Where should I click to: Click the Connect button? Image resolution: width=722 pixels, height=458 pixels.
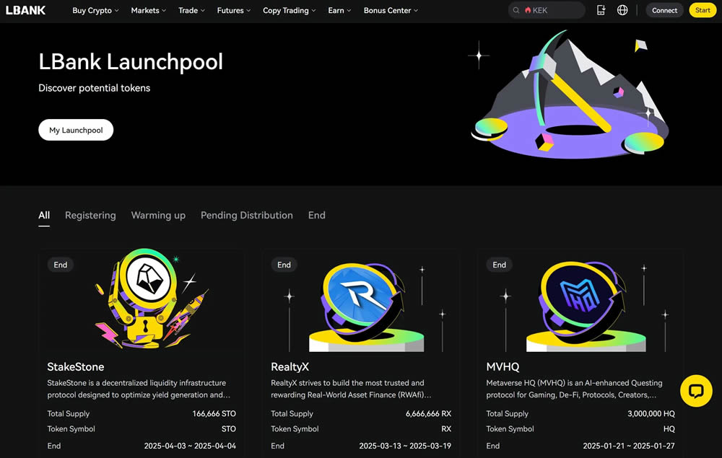[664, 11]
